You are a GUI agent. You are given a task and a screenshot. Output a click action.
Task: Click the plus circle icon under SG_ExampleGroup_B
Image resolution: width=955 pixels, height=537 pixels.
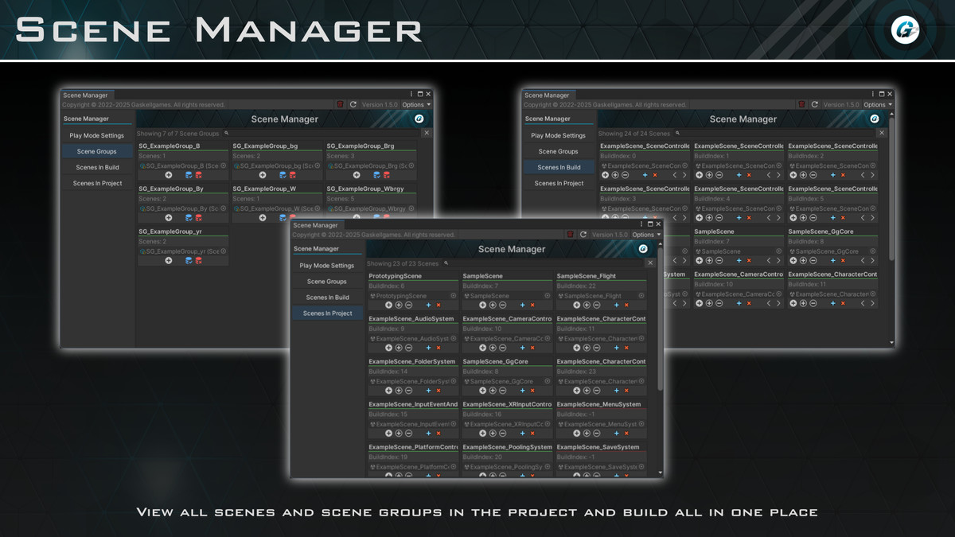coord(169,175)
